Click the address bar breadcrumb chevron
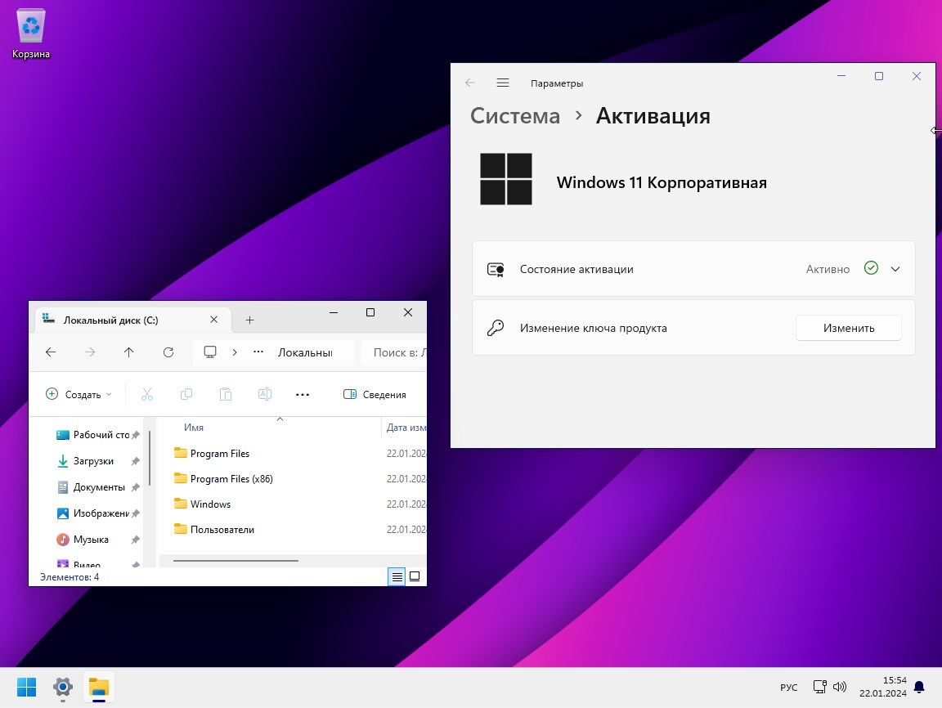The width and height of the screenshot is (942, 708). 235,352
